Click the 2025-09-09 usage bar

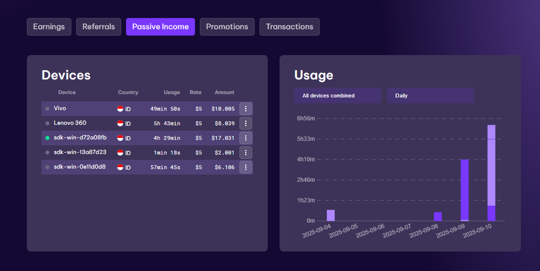pos(465,190)
